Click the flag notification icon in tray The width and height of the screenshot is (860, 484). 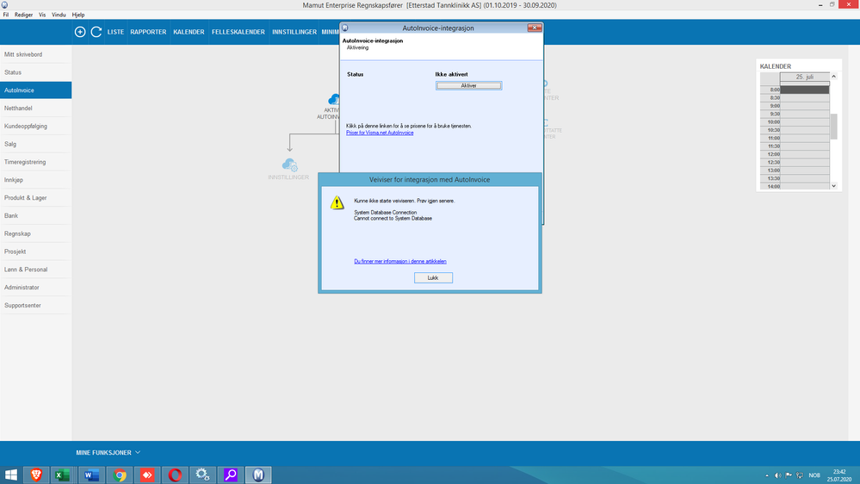click(x=789, y=475)
